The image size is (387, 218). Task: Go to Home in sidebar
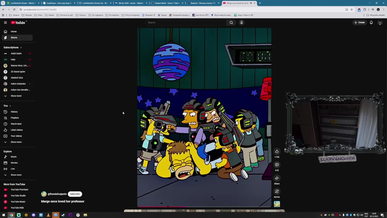[x=17, y=31]
